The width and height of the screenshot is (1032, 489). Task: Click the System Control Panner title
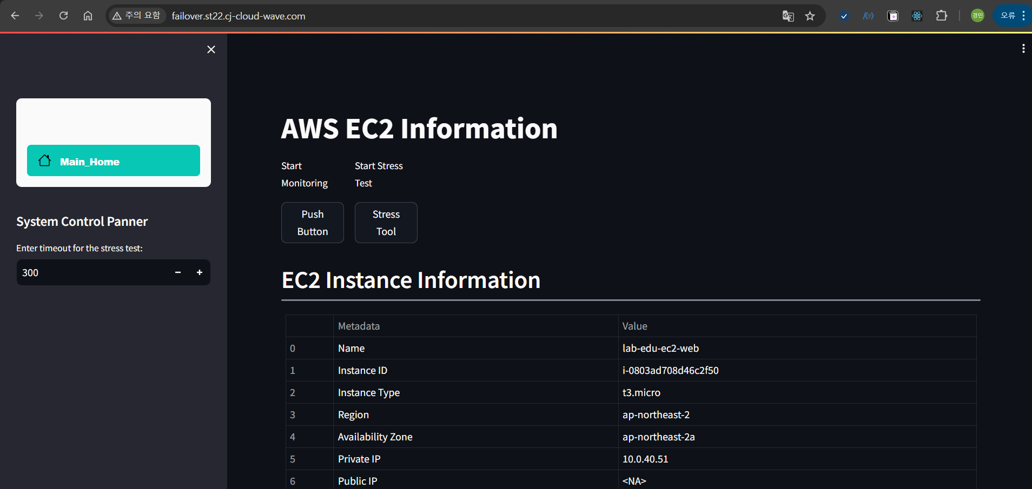pyautogui.click(x=82, y=222)
